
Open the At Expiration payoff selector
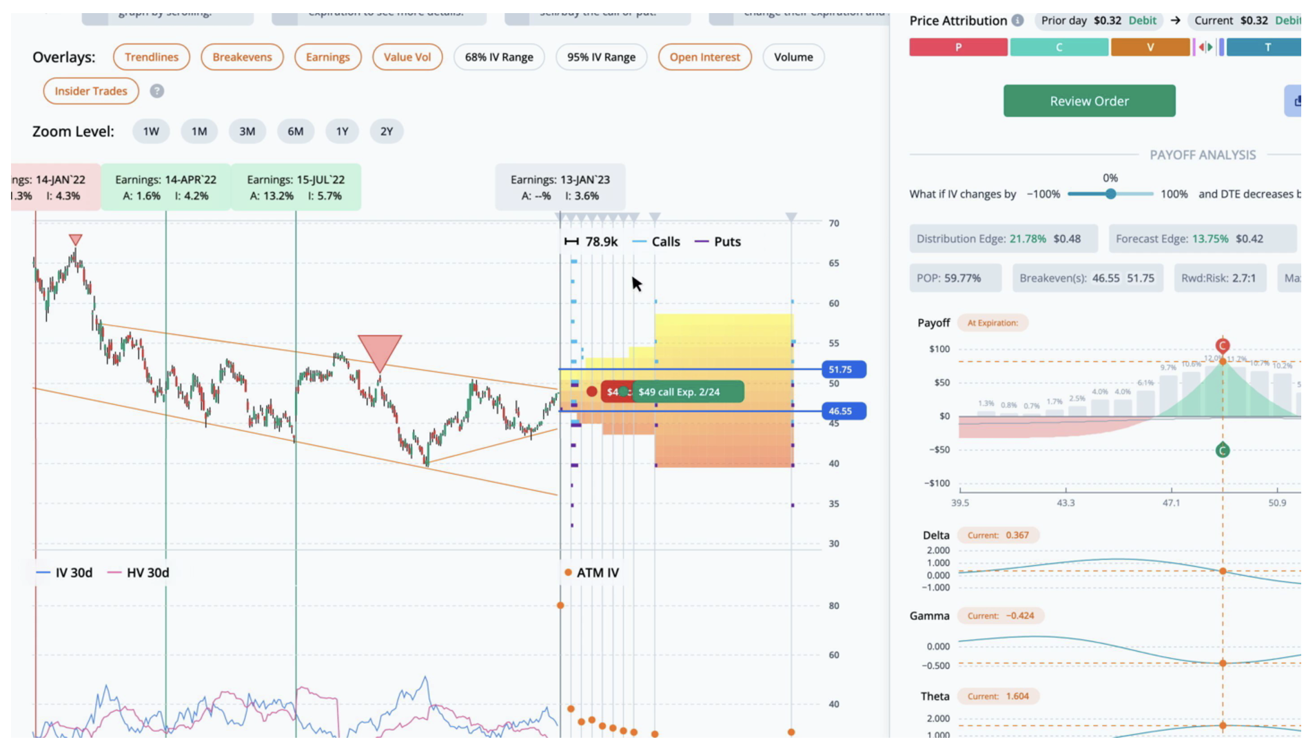[x=992, y=322]
